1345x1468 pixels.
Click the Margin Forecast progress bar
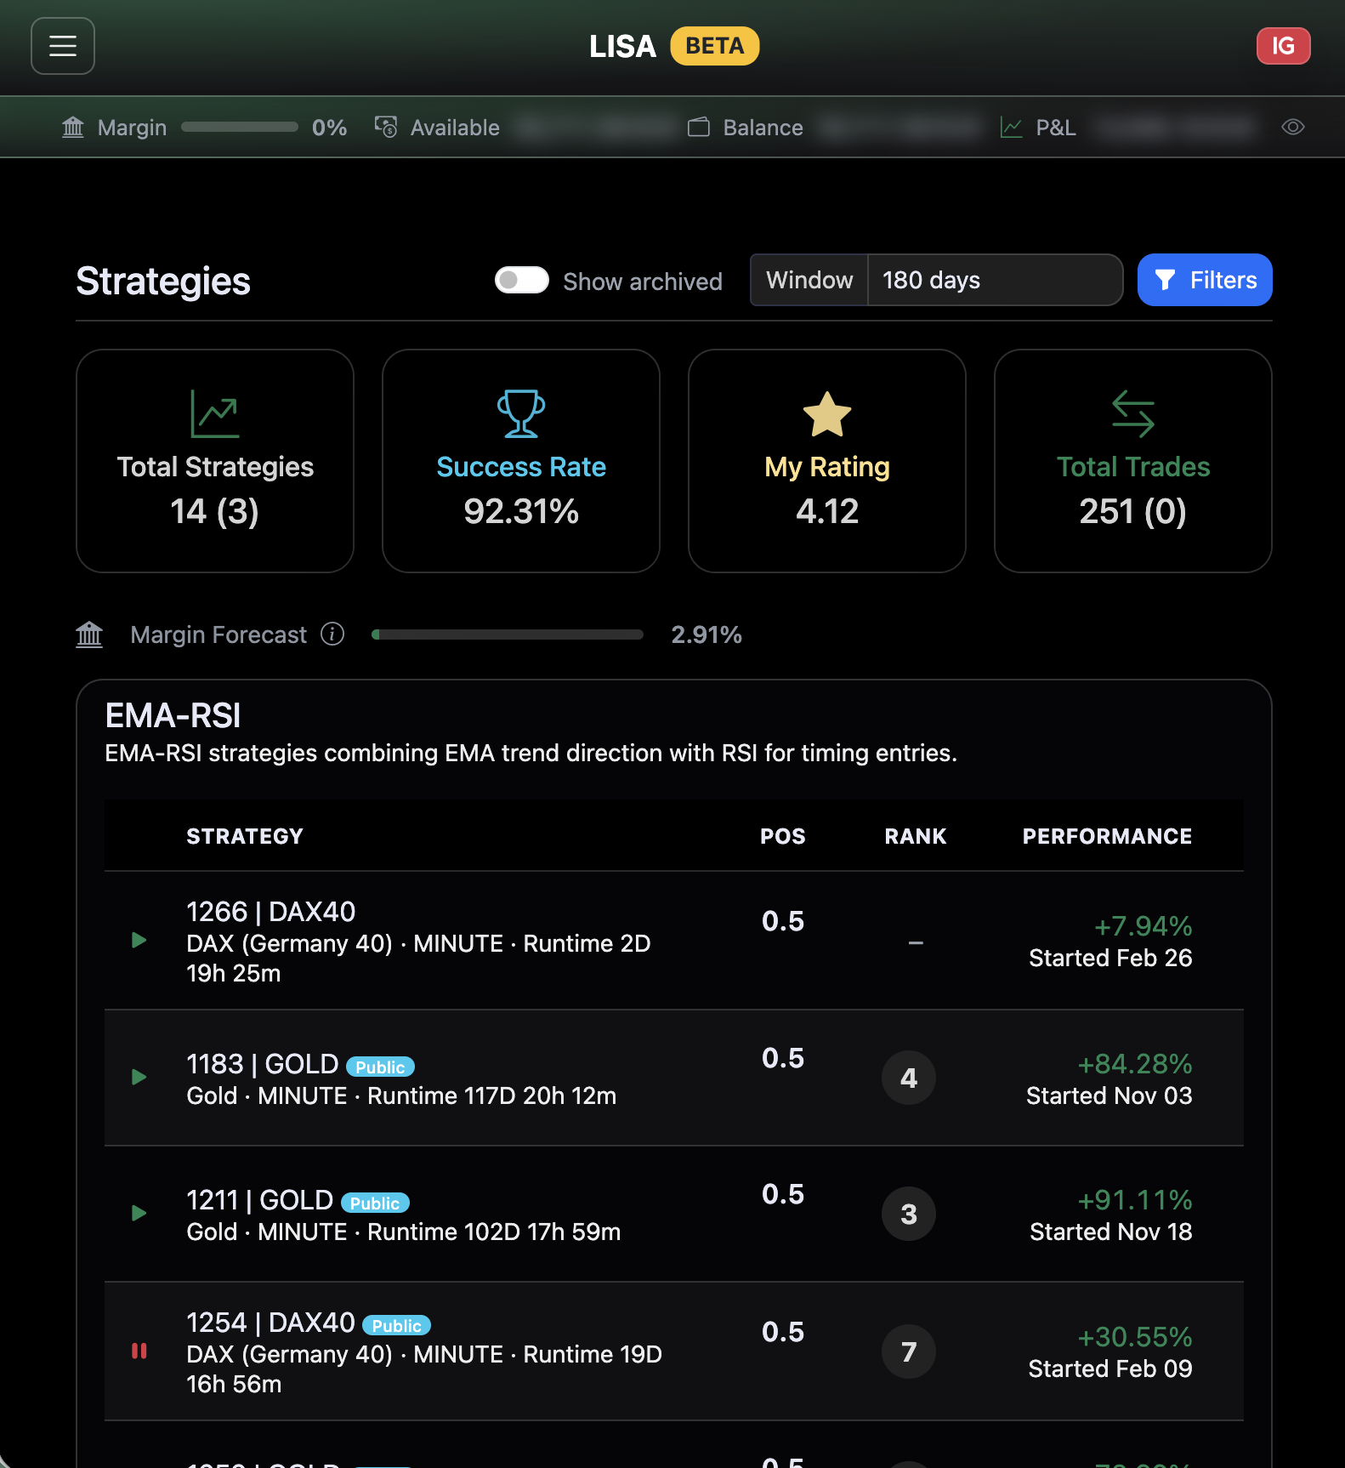coord(508,634)
